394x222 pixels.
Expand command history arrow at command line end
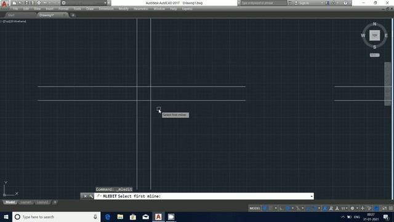[312, 196]
